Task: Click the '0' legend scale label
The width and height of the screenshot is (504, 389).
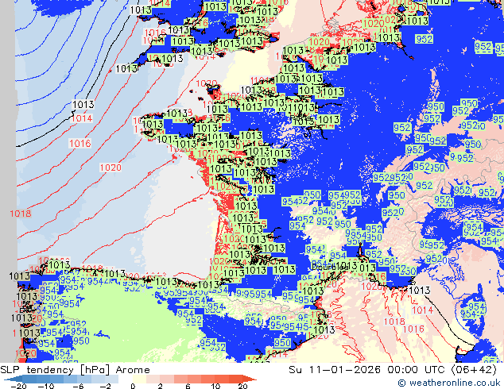Action: coord(133,386)
